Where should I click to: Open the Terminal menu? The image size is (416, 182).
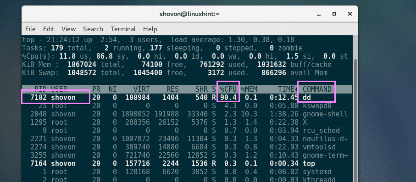click(123, 29)
